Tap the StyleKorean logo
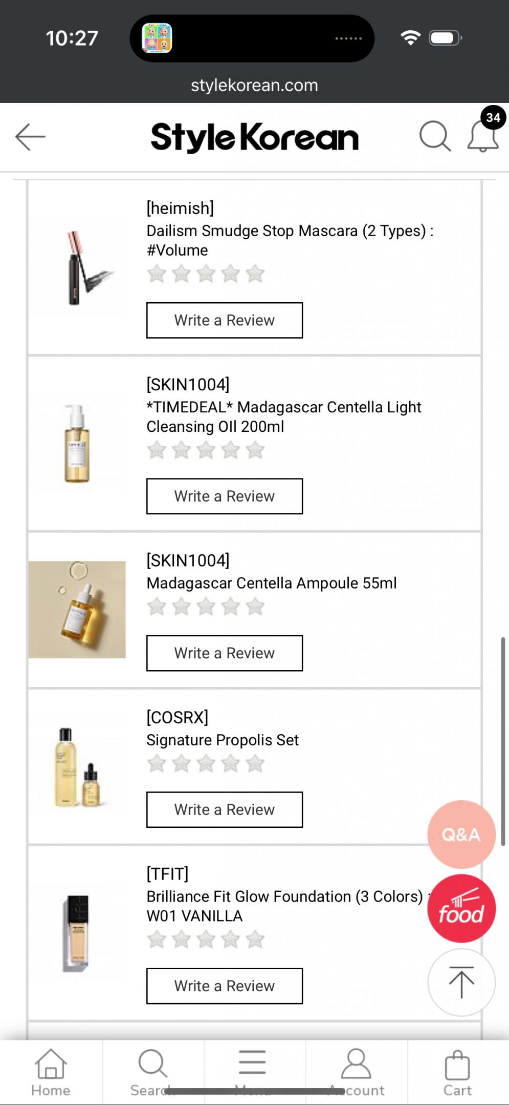The width and height of the screenshot is (509, 1105). tap(254, 137)
